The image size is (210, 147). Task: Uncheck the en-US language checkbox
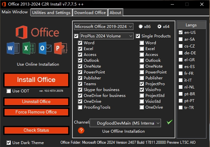(x=181, y=32)
